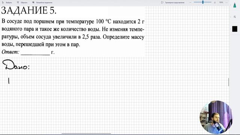Image resolution: width=240 pixels, height=135 pixels.
Task: Toggle Трехмерное представление (3D view)
Action: pos(173,3)
